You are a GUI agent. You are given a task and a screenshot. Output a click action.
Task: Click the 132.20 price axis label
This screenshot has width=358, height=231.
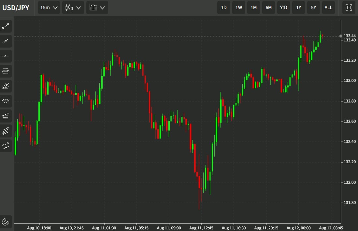[350, 162]
